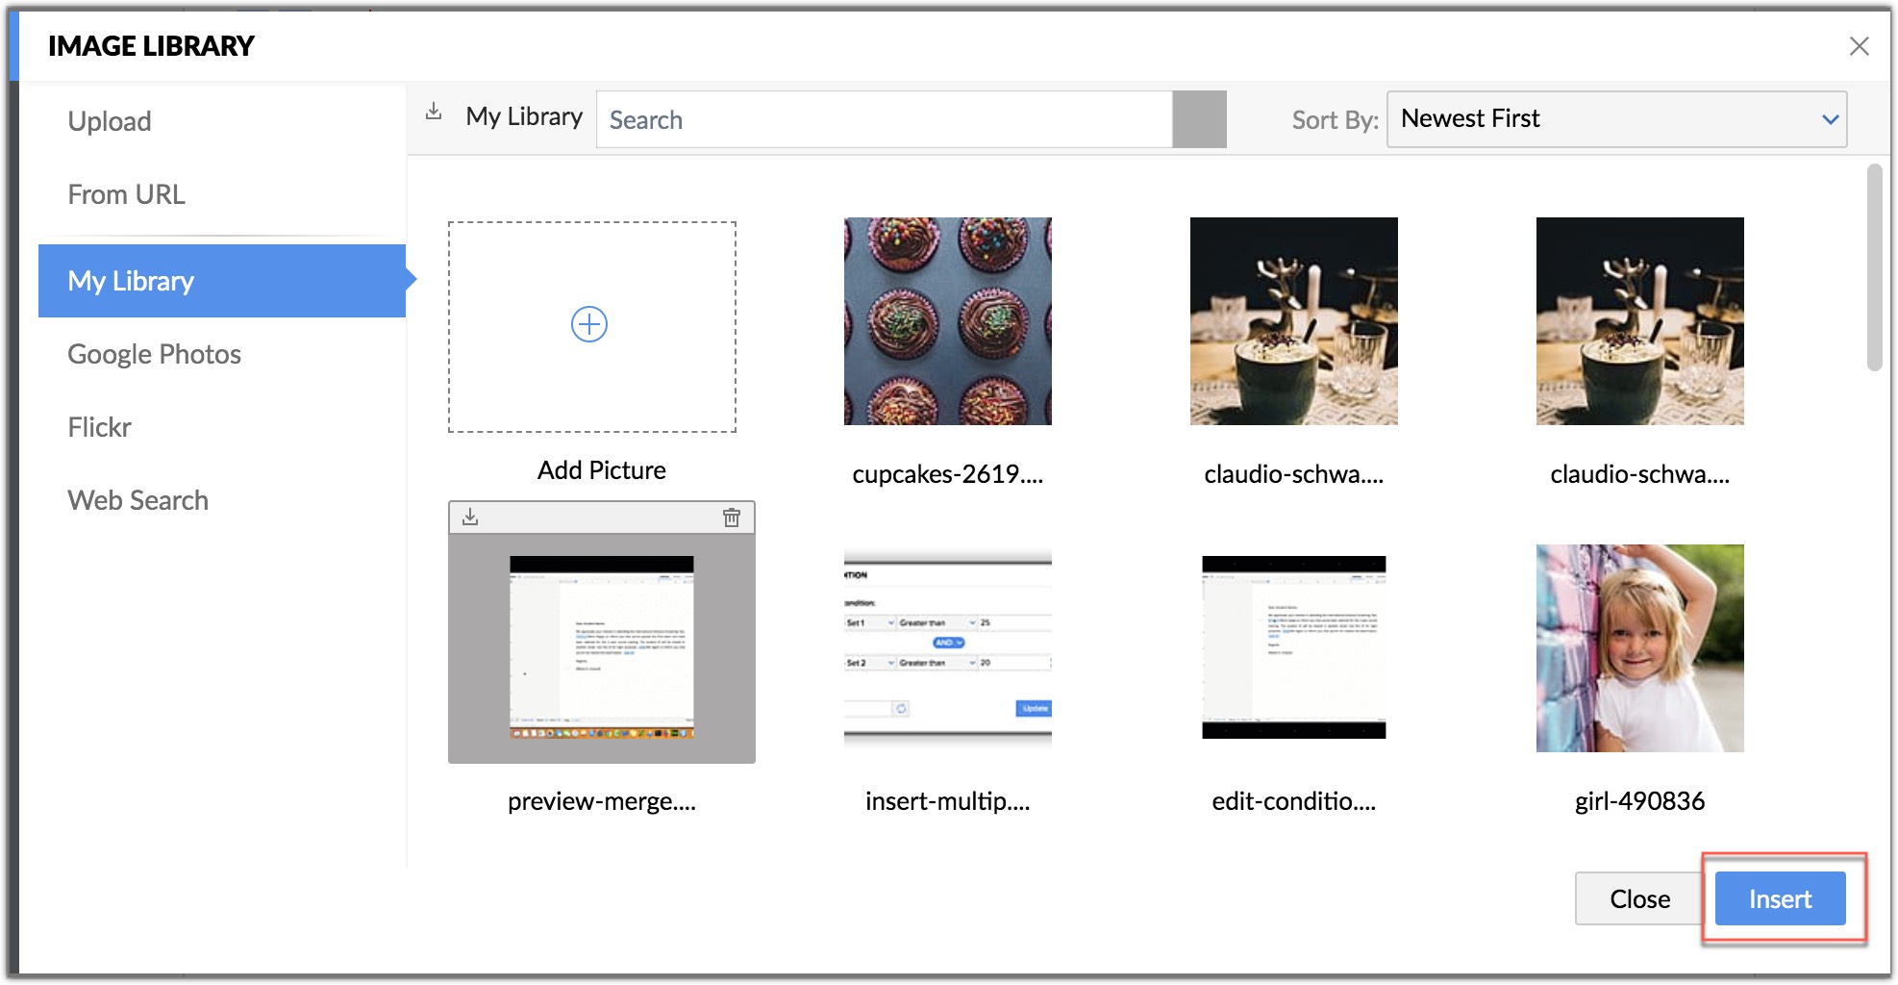Select Google Photos as image source
1898x985 pixels.
click(154, 354)
